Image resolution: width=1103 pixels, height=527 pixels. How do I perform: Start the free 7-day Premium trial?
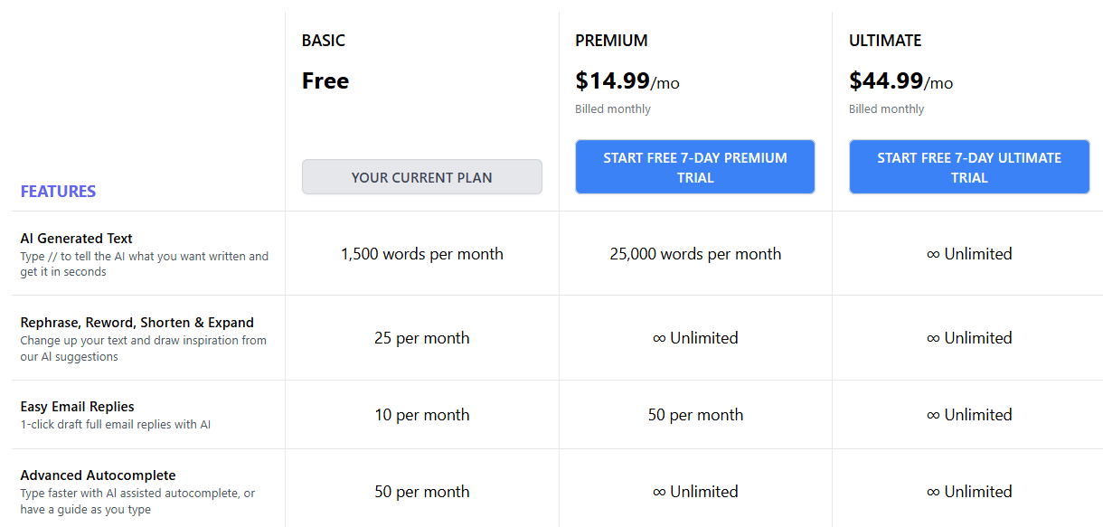[x=694, y=167]
